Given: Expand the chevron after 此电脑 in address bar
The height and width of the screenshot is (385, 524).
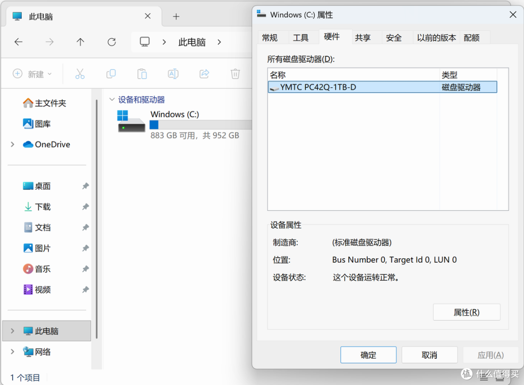Looking at the screenshot, I should tap(219, 42).
